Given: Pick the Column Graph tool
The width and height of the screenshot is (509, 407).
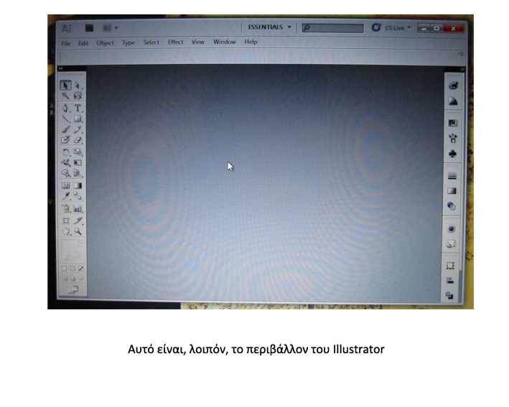Looking at the screenshot, I should (78, 208).
